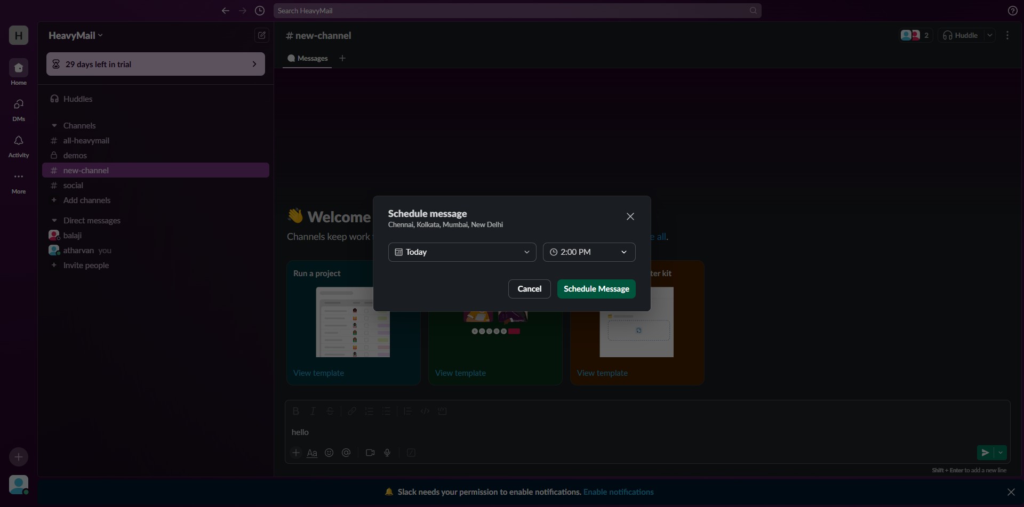This screenshot has width=1024, height=507.
Task: Open channel members avatars list
Action: pyautogui.click(x=915, y=35)
